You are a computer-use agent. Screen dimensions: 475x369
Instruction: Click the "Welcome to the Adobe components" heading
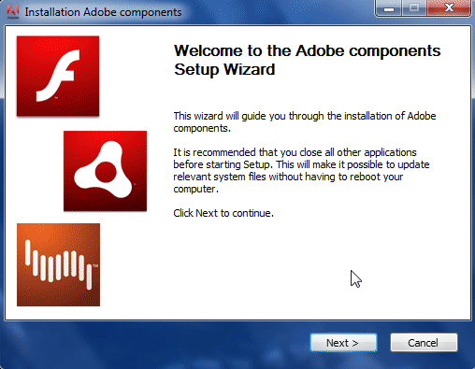307,50
